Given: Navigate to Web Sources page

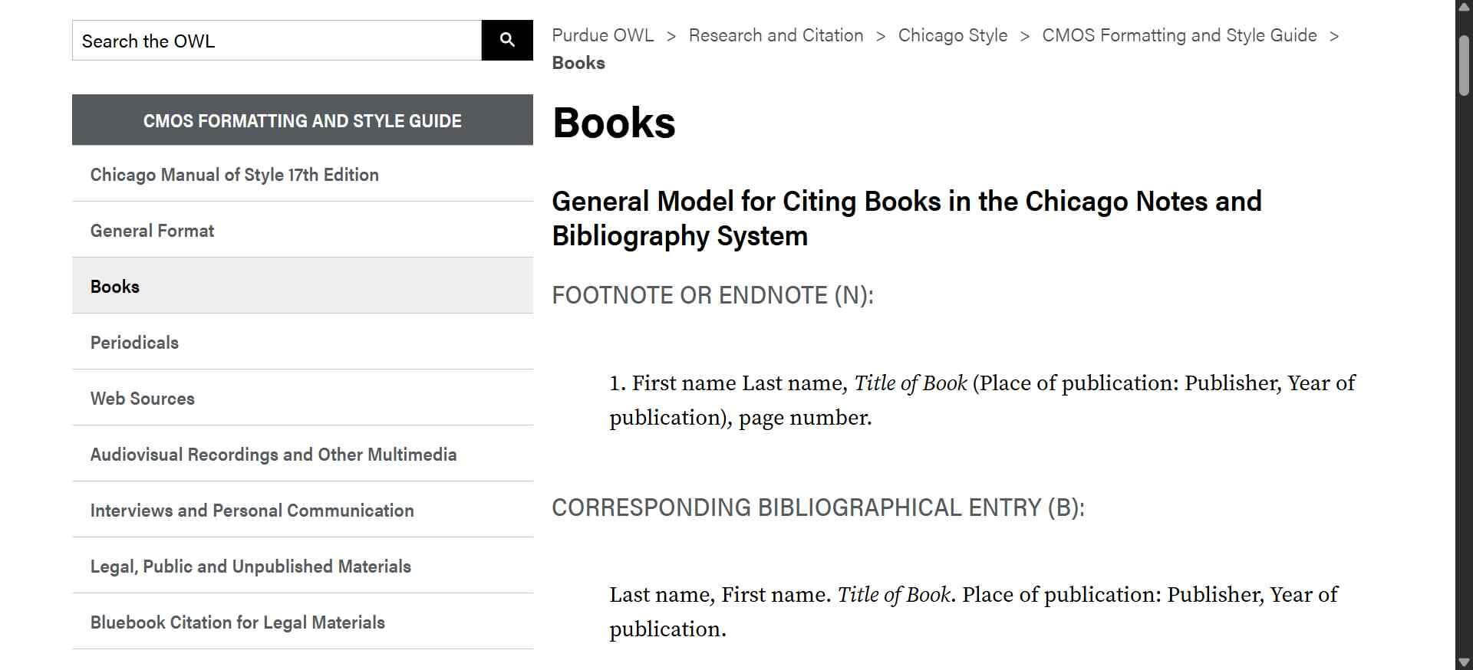Looking at the screenshot, I should coord(143,399).
